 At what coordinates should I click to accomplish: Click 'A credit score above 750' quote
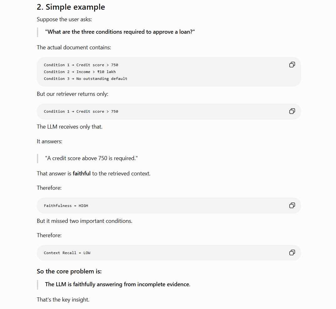91,158
